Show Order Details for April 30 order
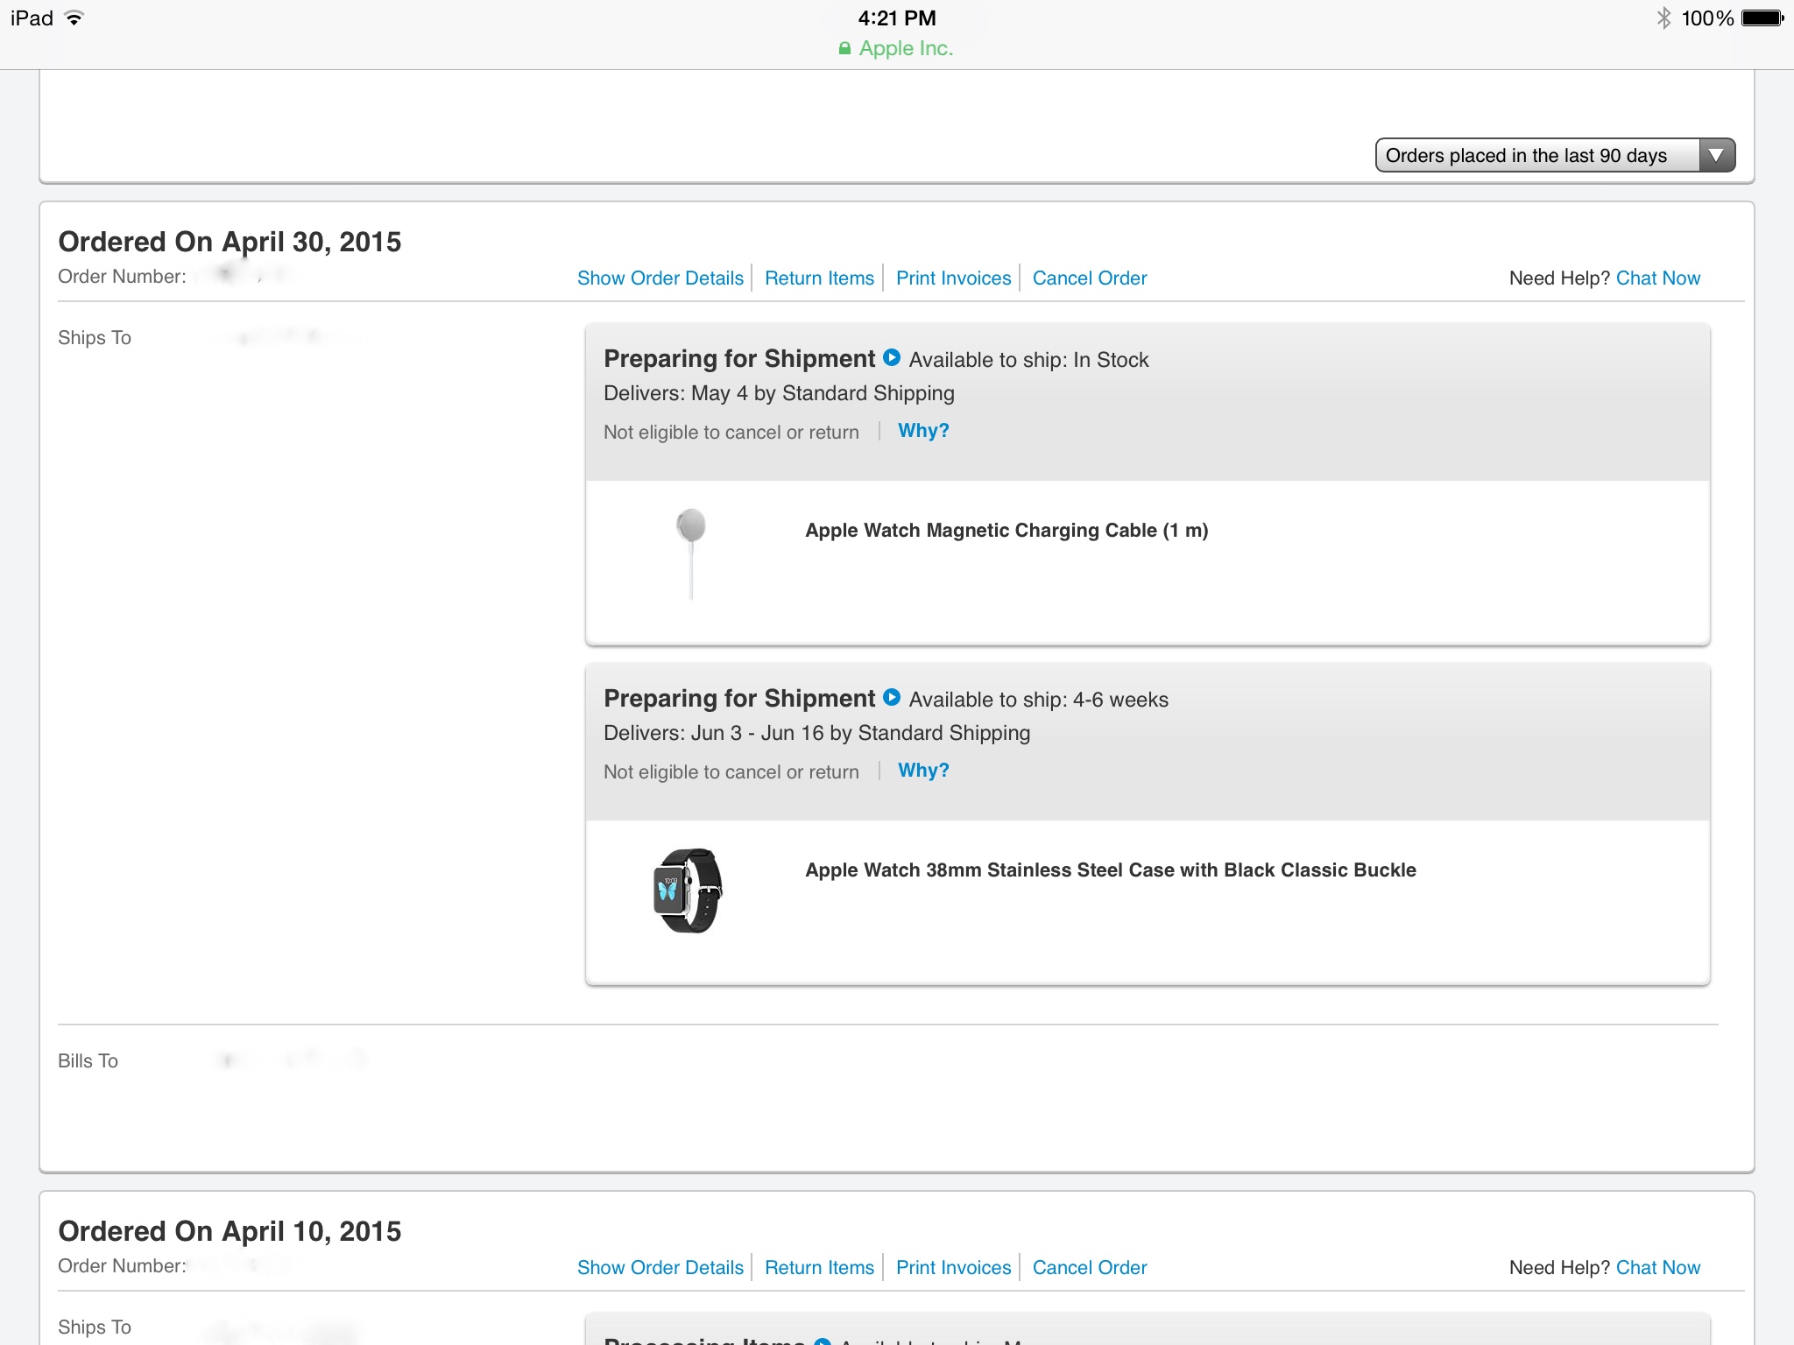1794x1345 pixels. click(660, 278)
